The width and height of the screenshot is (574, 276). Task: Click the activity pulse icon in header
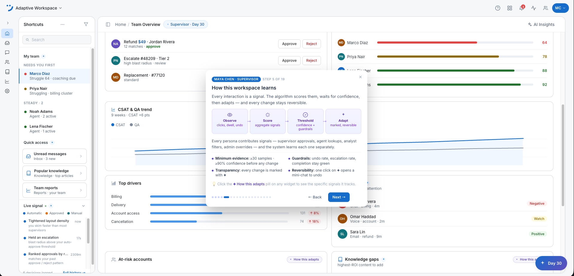[x=534, y=8]
